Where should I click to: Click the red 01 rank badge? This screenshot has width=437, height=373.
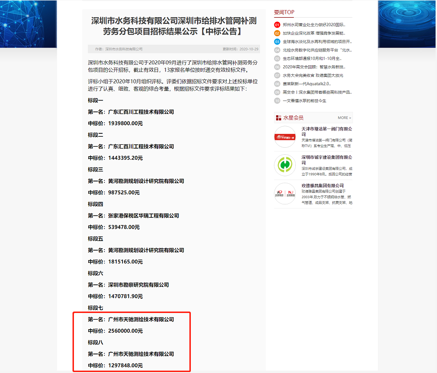click(x=277, y=25)
